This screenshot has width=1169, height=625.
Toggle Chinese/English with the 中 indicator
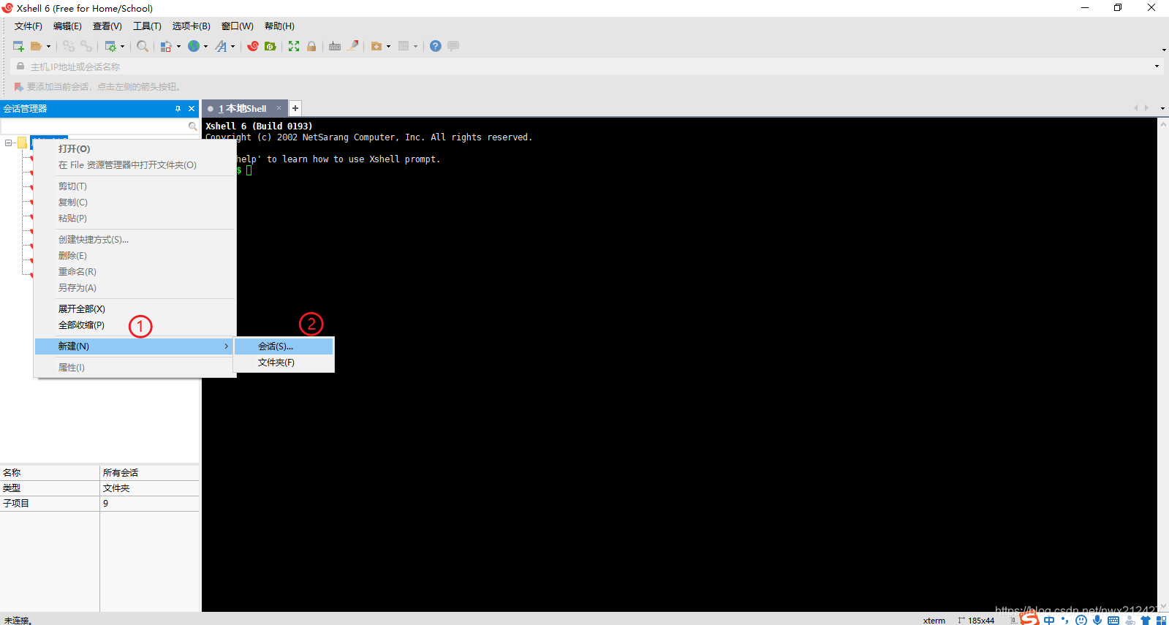coord(1049,620)
